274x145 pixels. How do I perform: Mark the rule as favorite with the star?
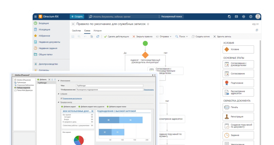(148, 24)
